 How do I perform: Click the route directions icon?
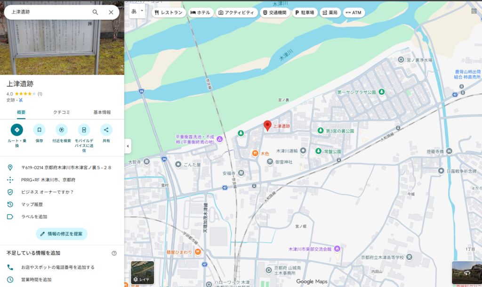coord(17,130)
